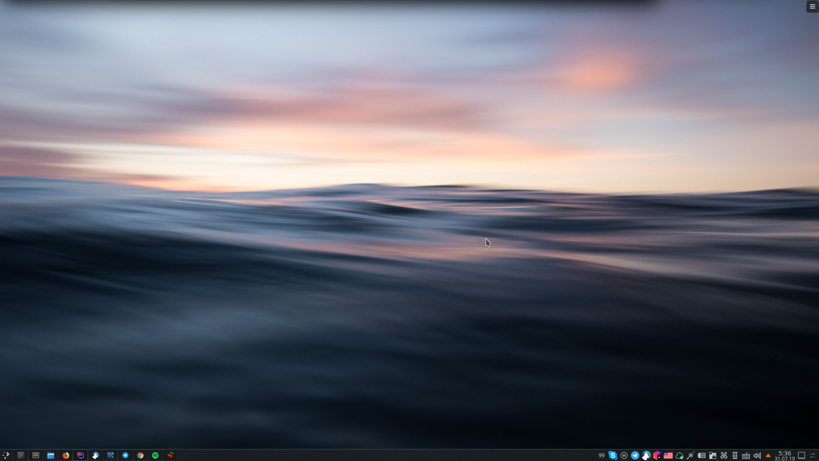The image size is (819, 461).
Task: Pause media playback from the tray
Action: tap(624, 455)
